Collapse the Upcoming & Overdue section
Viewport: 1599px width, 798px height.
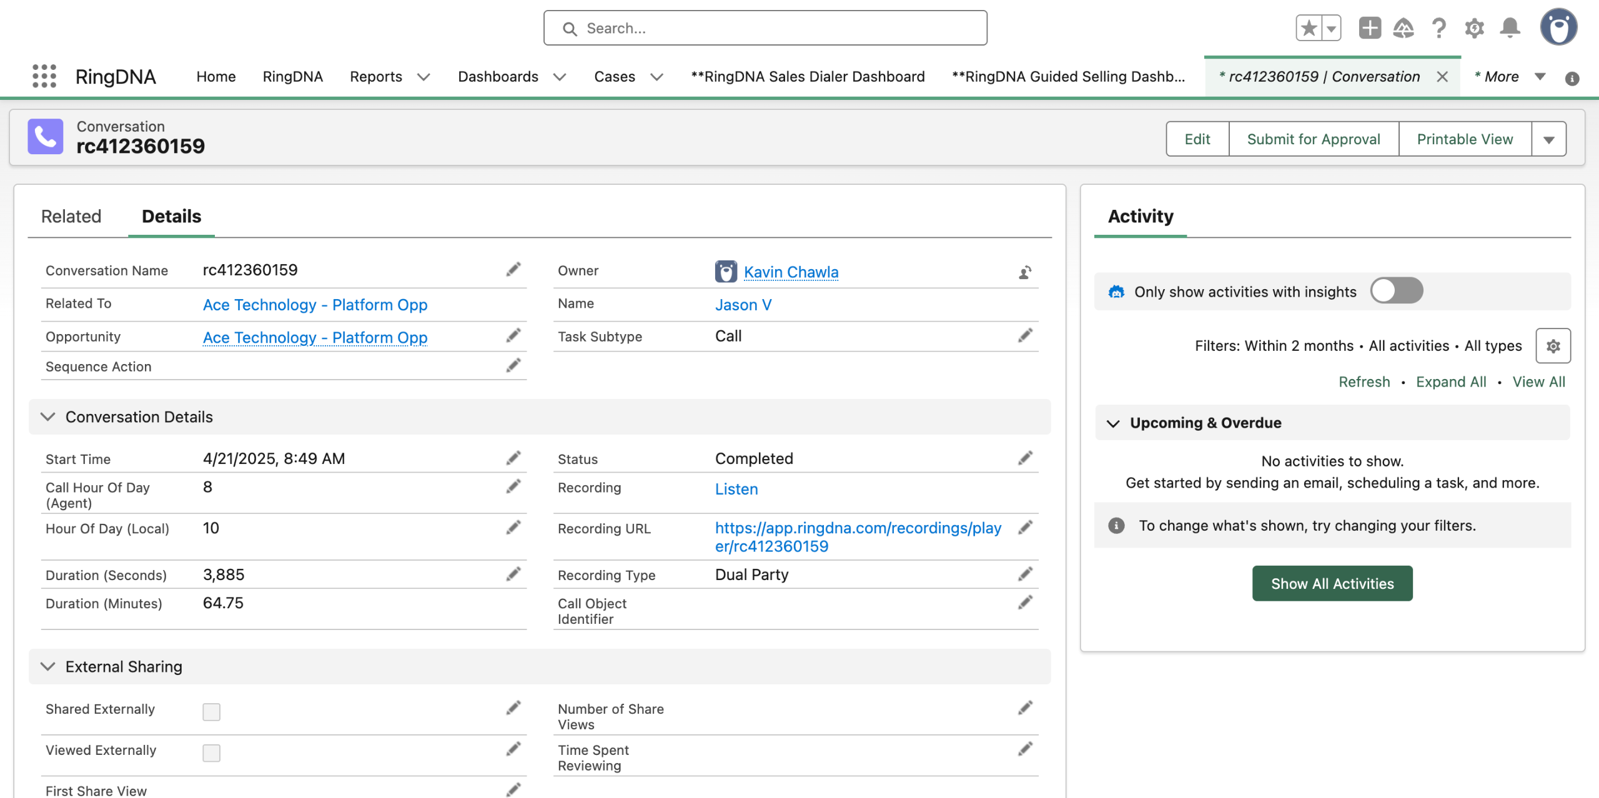pos(1113,423)
